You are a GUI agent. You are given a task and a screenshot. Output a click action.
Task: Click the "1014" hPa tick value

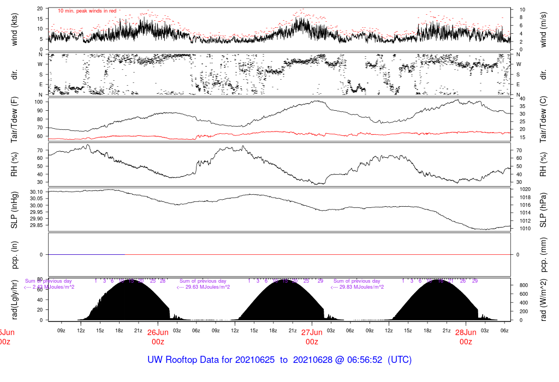tap(526, 213)
